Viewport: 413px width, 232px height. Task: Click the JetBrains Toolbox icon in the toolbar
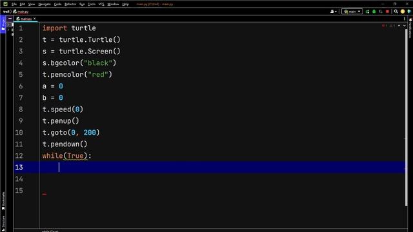(x=409, y=12)
